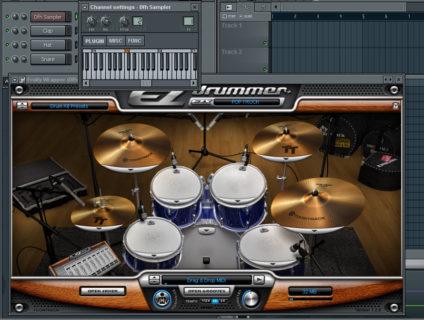Click the previous preset arrow in Fruity Wrapper
The image size is (424, 320).
coord(385,80)
